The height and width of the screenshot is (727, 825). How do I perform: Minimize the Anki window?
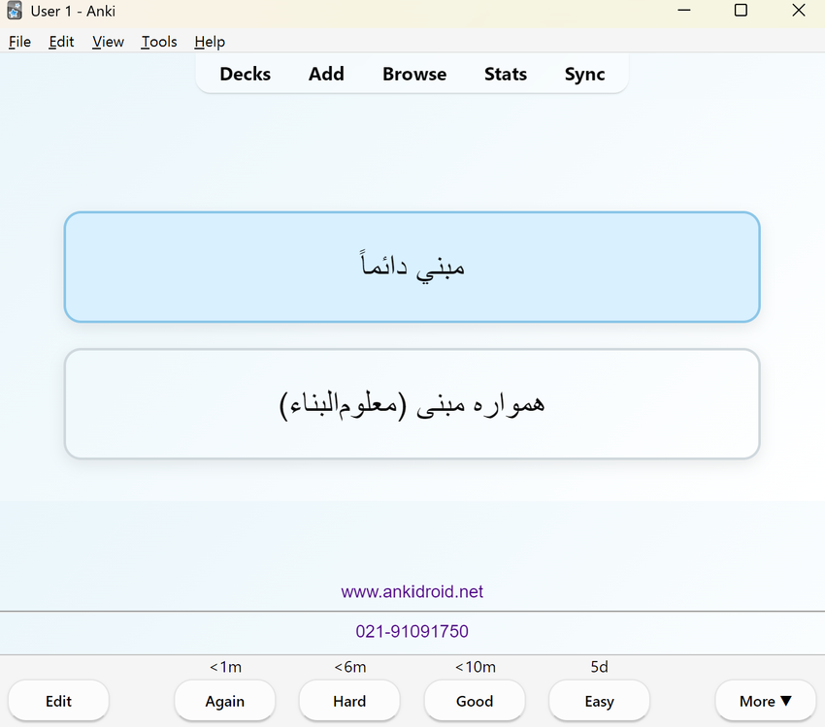(x=684, y=10)
